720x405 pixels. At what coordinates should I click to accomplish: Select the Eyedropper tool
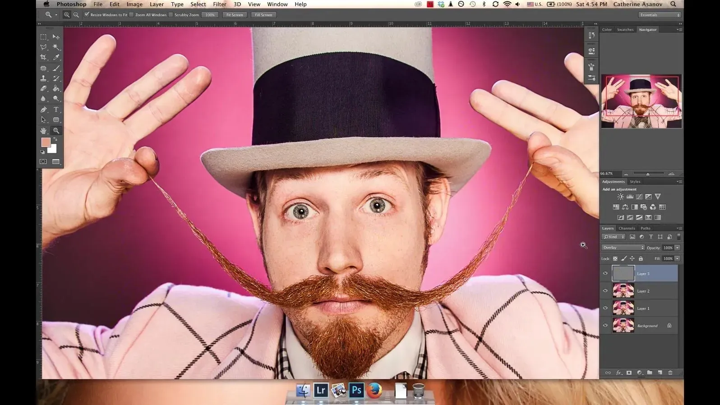[56, 57]
